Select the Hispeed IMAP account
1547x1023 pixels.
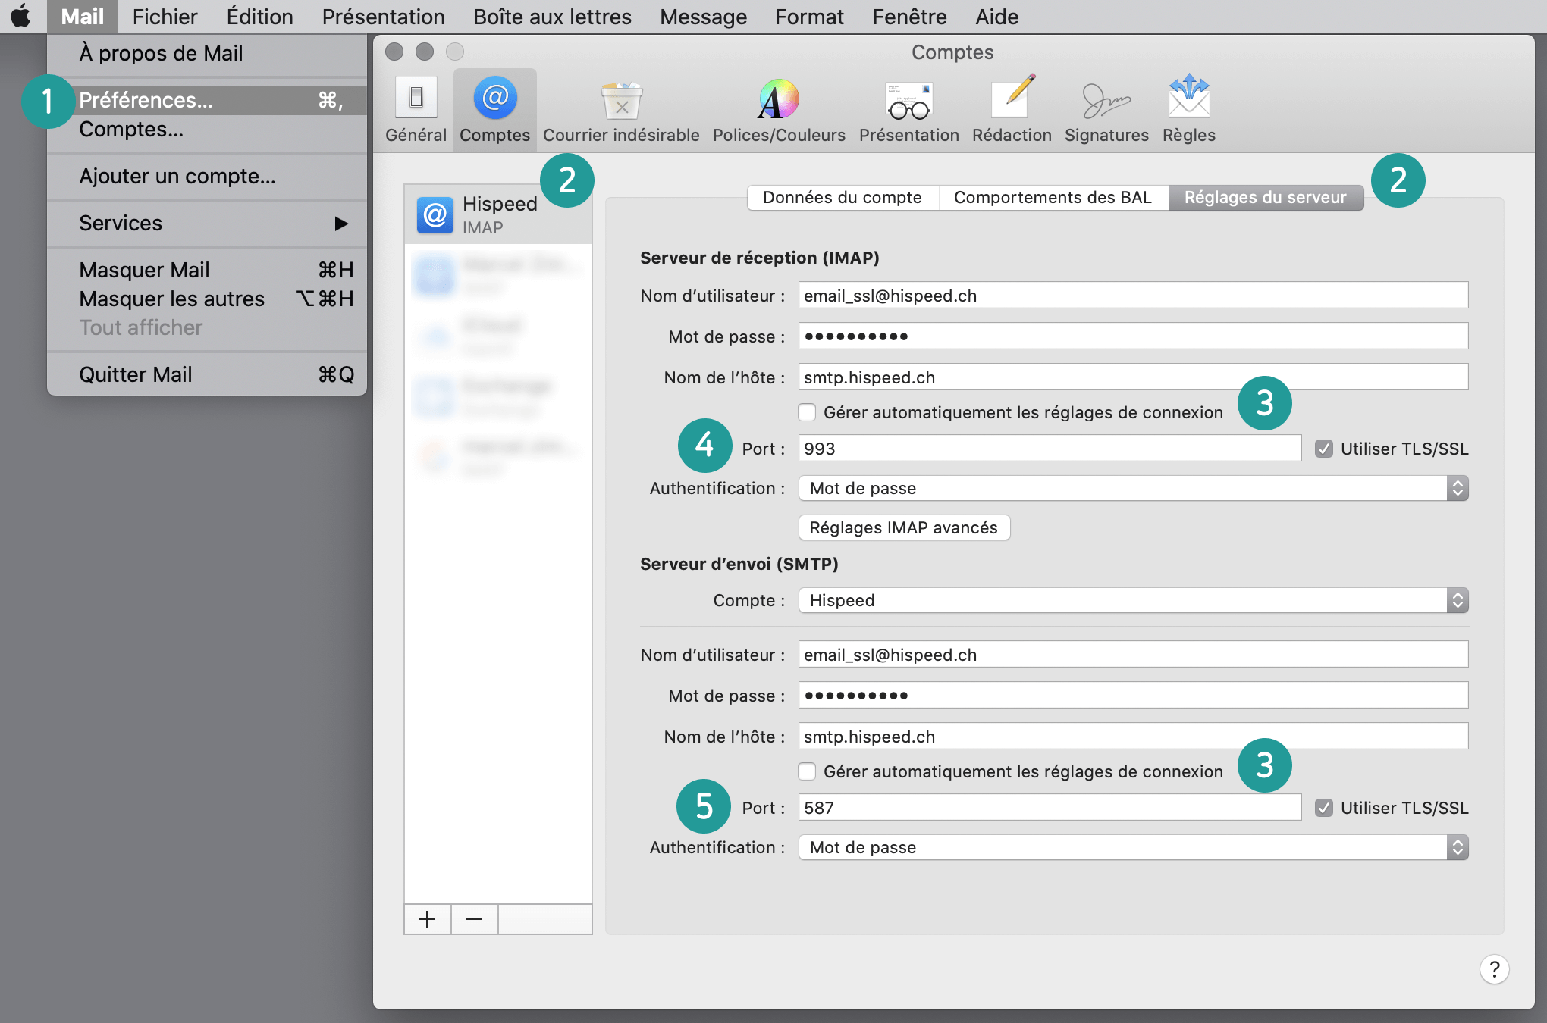498,214
